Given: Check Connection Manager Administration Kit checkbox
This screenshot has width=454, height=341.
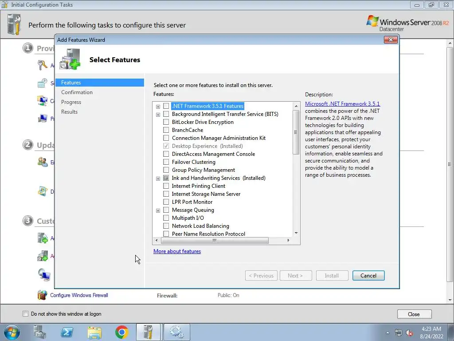Looking at the screenshot, I should pos(166,138).
